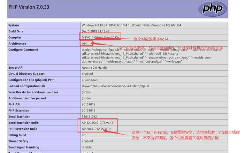This screenshot has height=153, width=245.
Task: Select the (none) value for Additional .ini files parsed
Action: 86,98
